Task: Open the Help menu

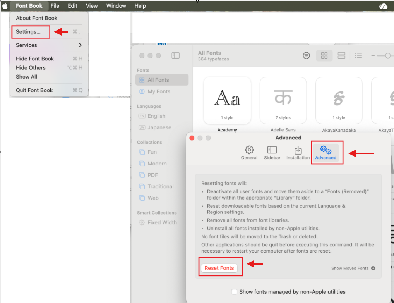Action: [x=140, y=6]
